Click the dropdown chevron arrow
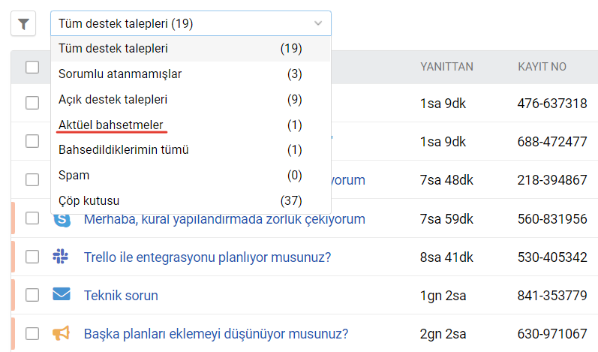Image resolution: width=598 pixels, height=352 pixels. 318,24
